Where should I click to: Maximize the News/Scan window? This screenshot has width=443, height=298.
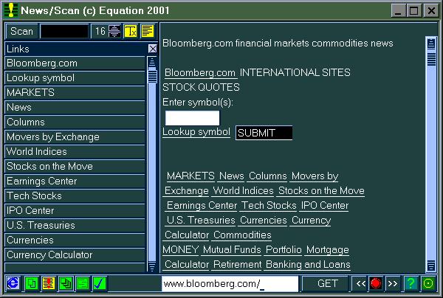pyautogui.click(x=414, y=11)
